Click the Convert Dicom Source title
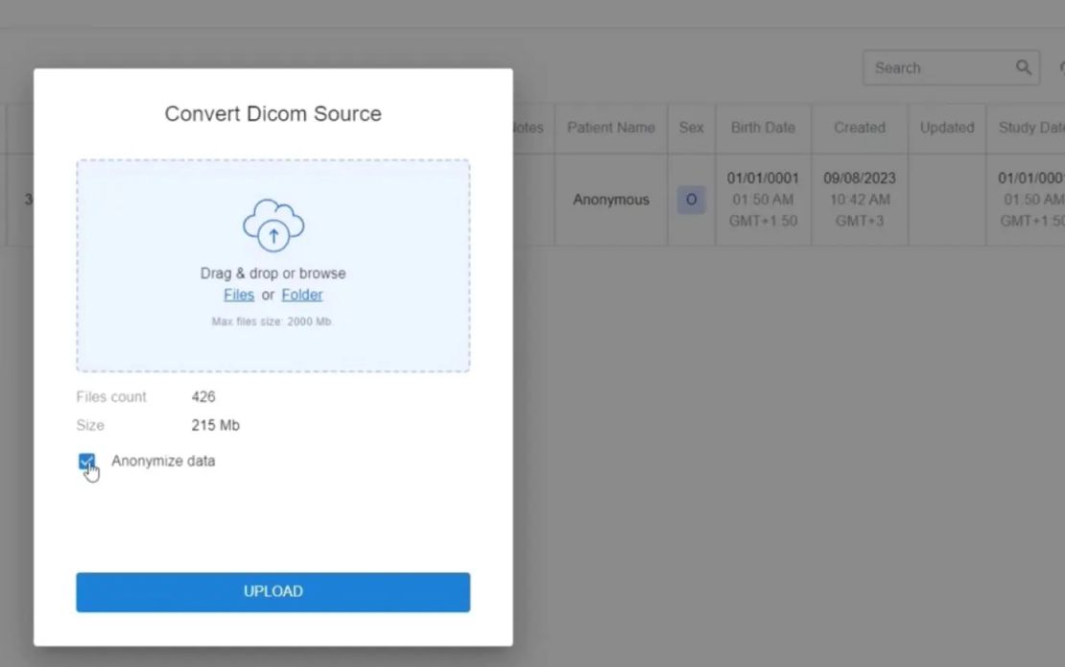Screen dimensions: 1065x667 click(273, 113)
